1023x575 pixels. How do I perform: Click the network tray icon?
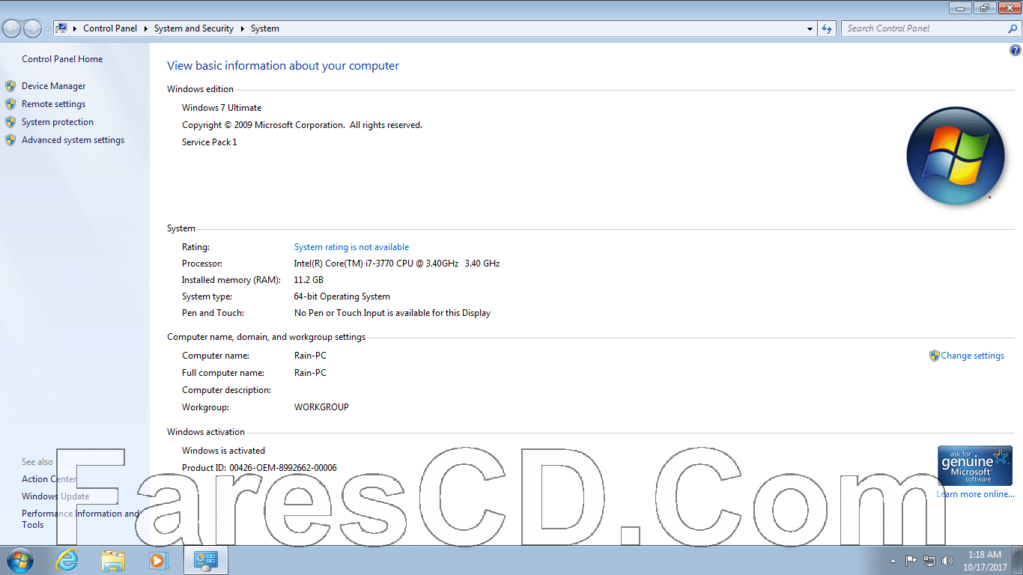coord(929,560)
